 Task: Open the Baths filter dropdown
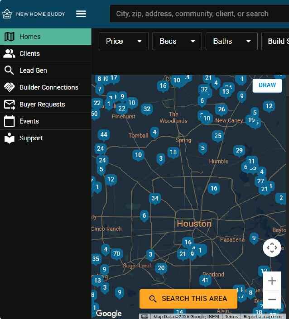pyautogui.click(x=231, y=41)
